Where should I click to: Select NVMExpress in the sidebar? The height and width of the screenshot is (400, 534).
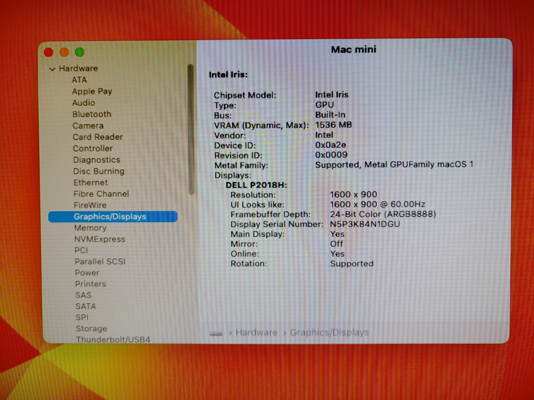click(100, 239)
